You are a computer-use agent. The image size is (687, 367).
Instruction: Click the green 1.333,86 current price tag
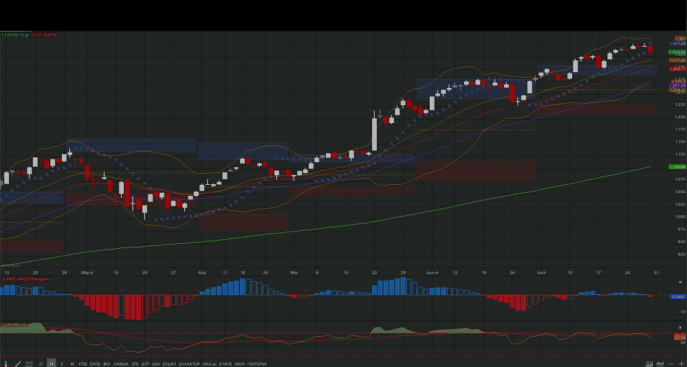tap(677, 52)
